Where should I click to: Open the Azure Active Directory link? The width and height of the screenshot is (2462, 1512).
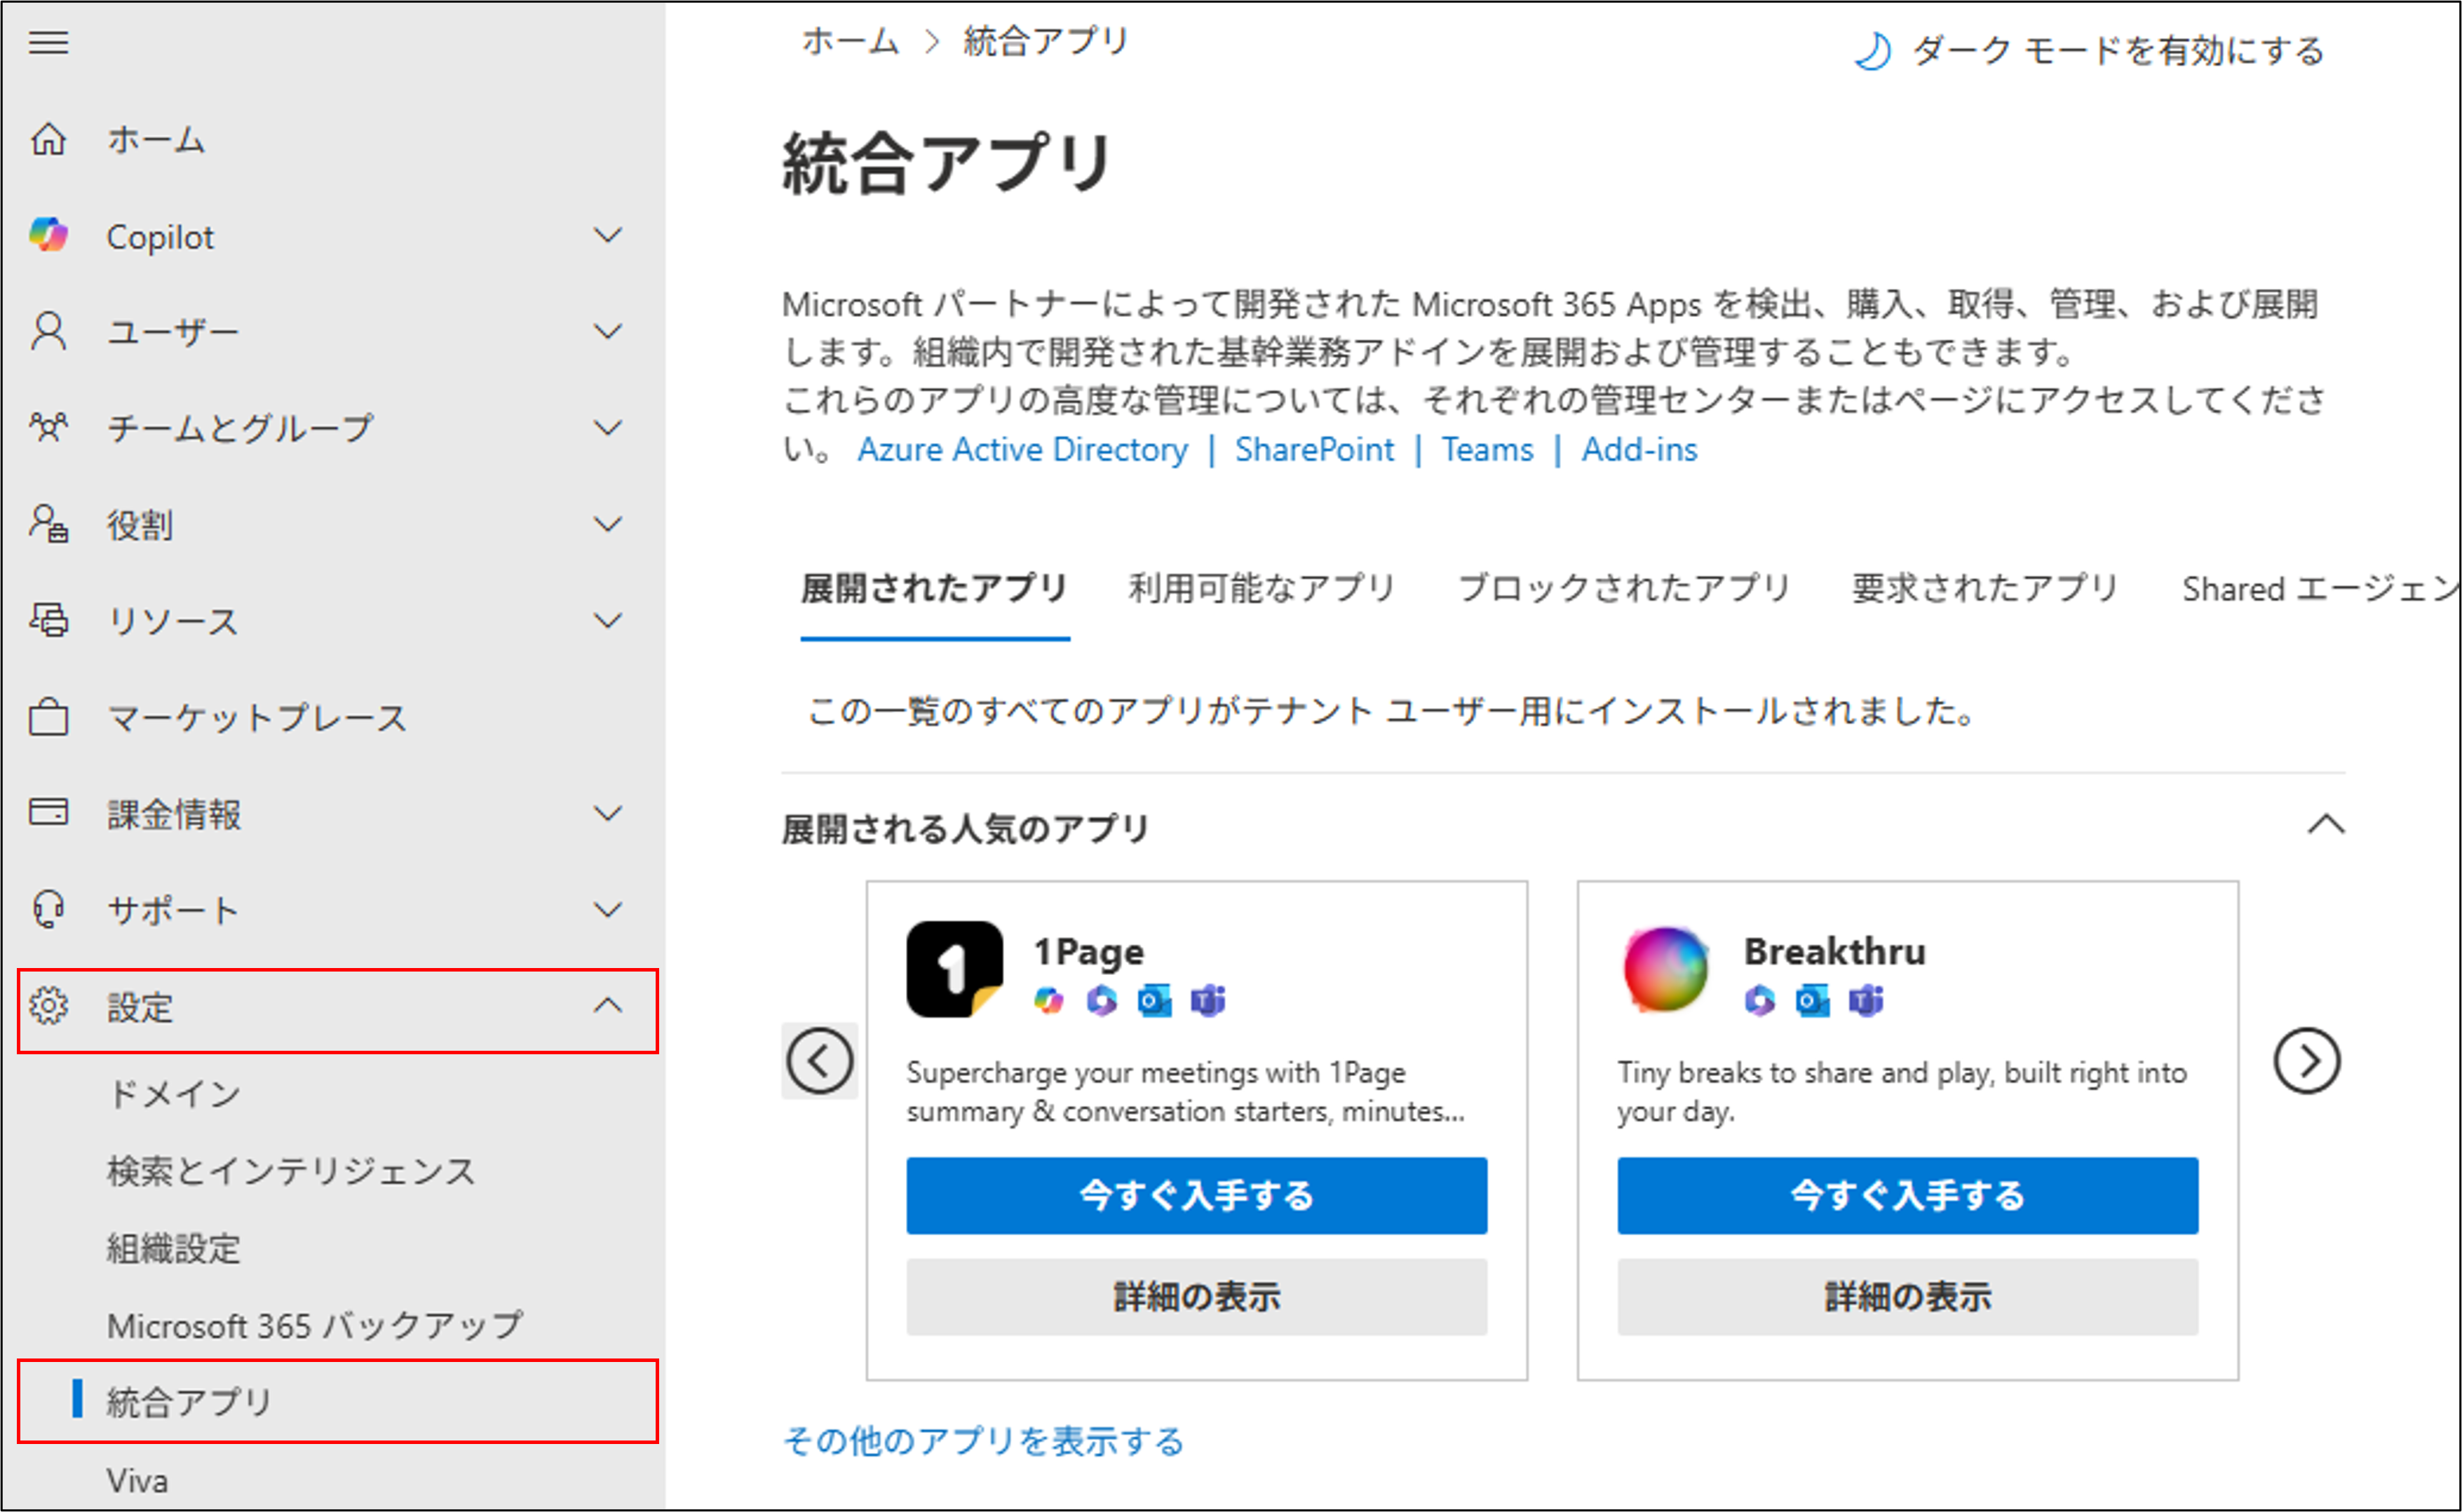pyautogui.click(x=1022, y=450)
